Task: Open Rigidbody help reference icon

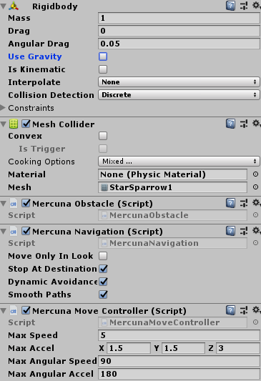Action: point(230,6)
